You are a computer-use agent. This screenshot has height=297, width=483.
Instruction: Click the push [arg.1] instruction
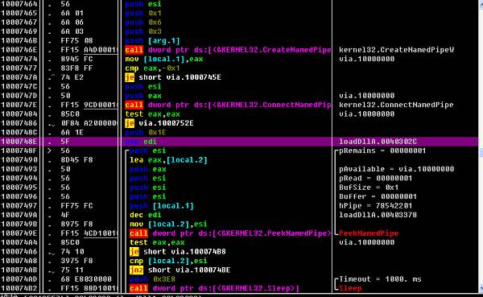click(x=152, y=41)
